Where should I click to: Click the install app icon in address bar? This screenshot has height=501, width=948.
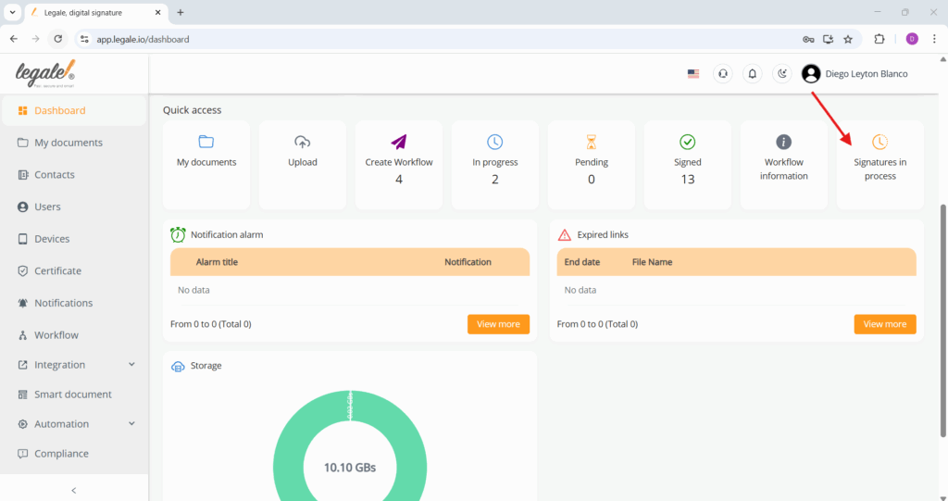829,39
